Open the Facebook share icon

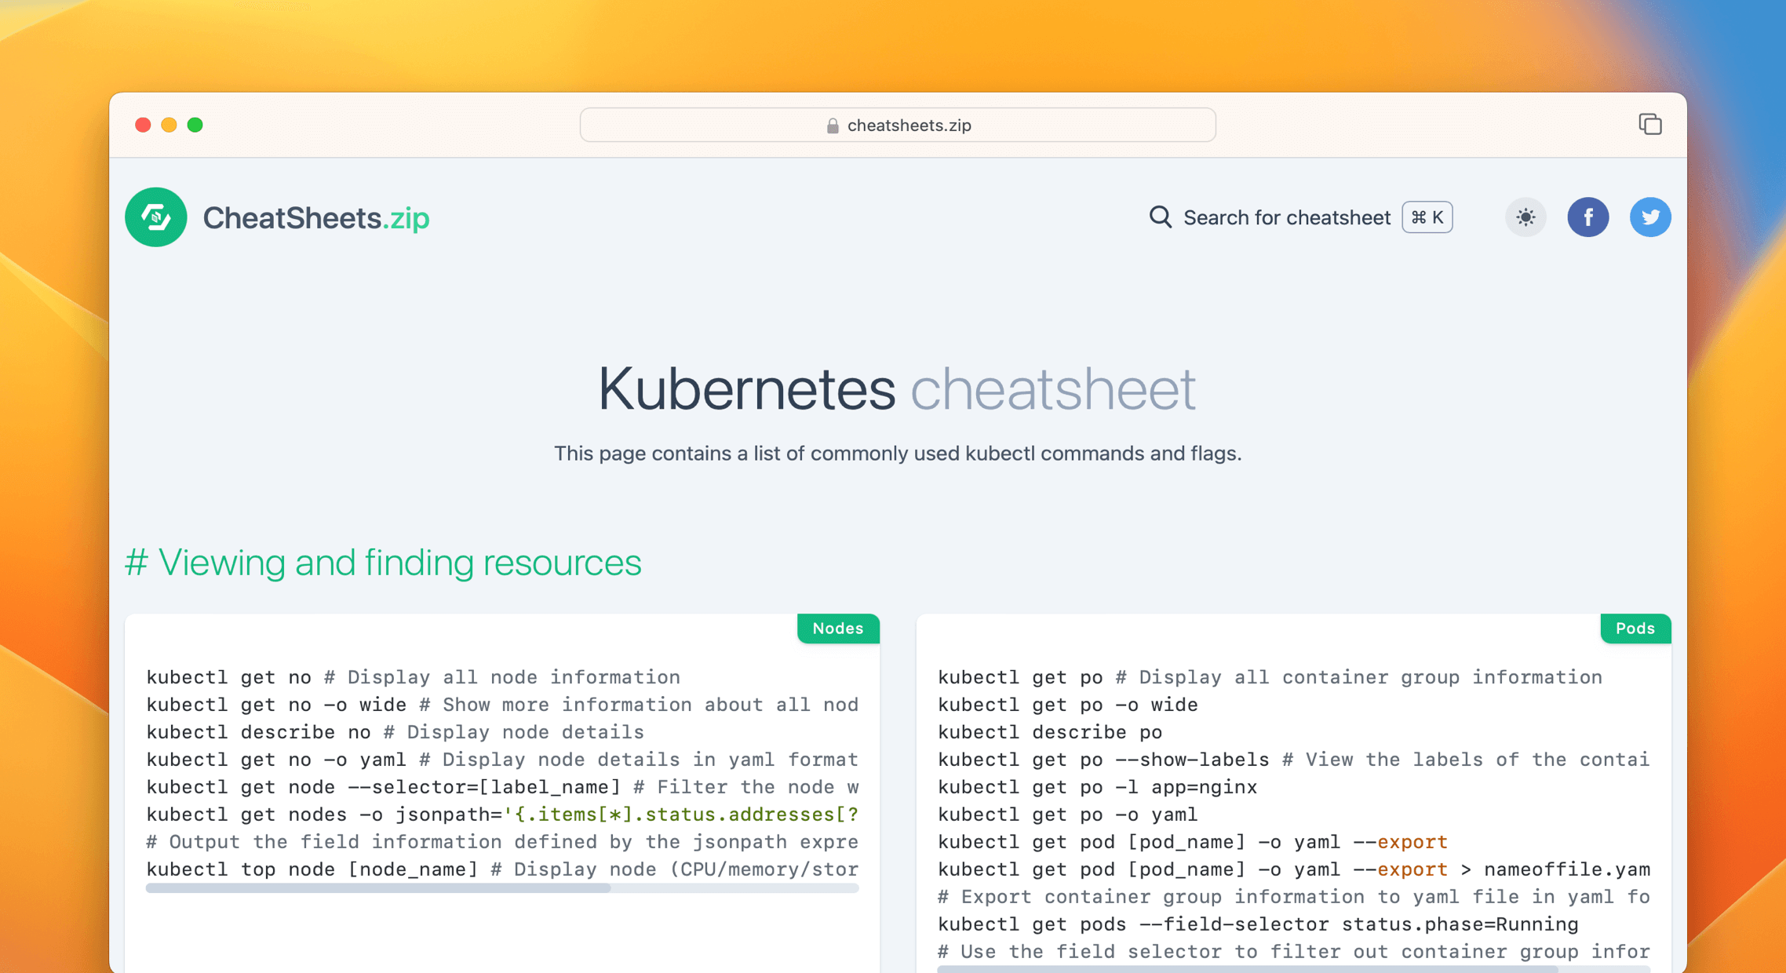[x=1587, y=217]
